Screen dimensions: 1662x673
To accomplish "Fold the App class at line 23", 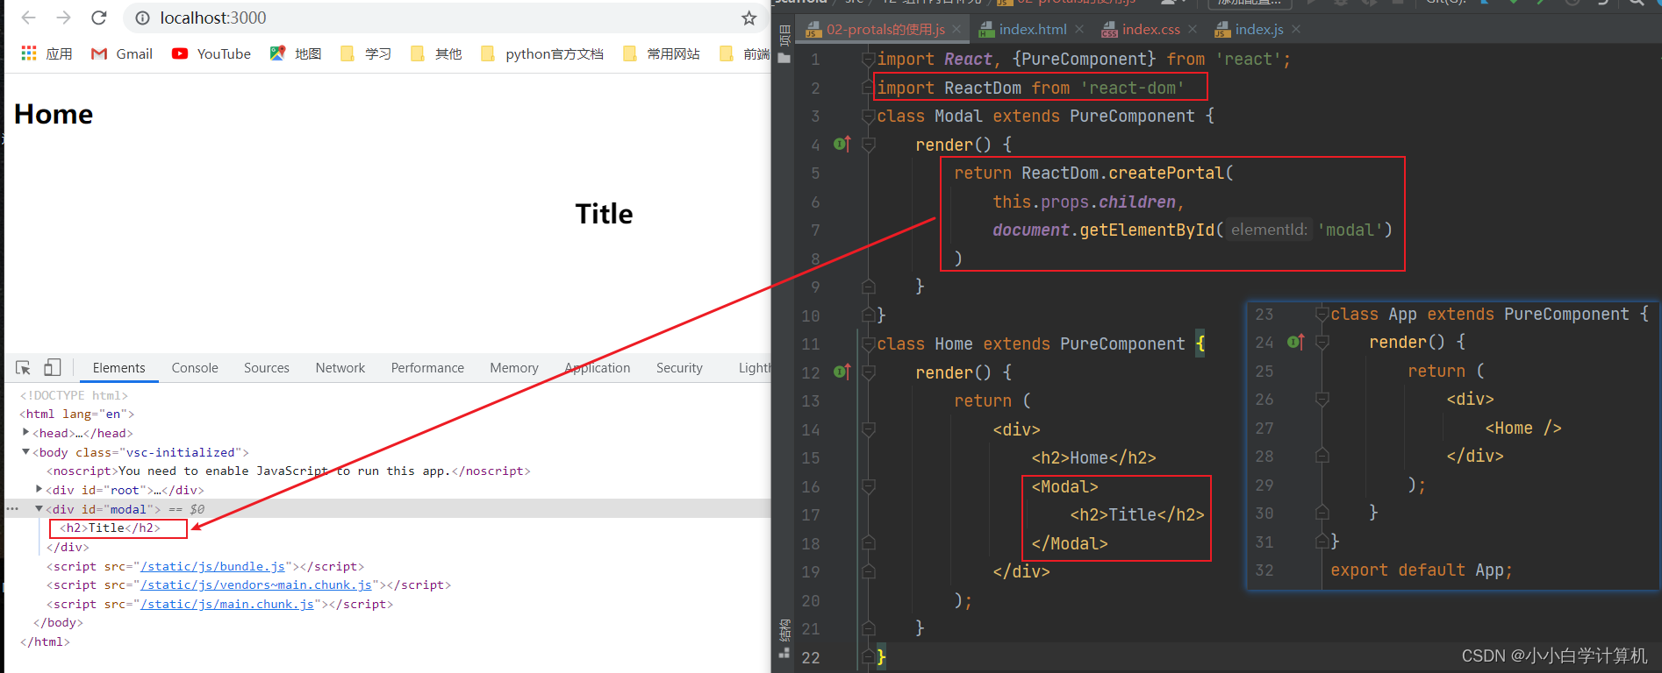I will tap(1322, 314).
